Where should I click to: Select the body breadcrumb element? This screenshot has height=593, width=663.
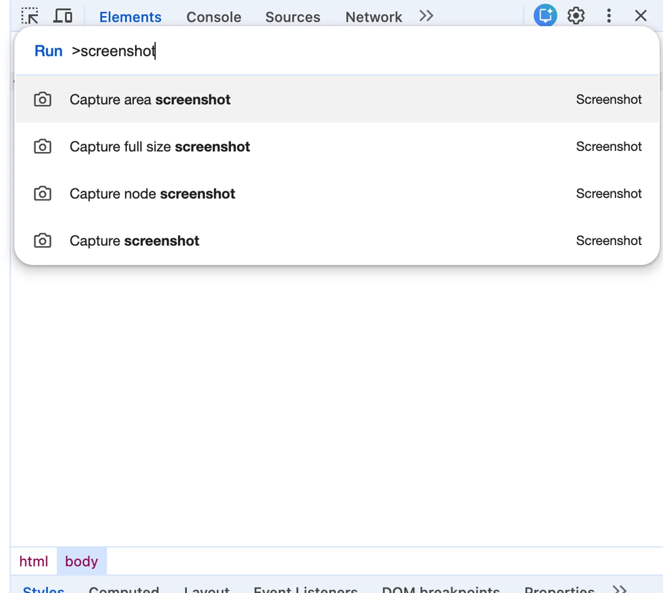pos(81,561)
